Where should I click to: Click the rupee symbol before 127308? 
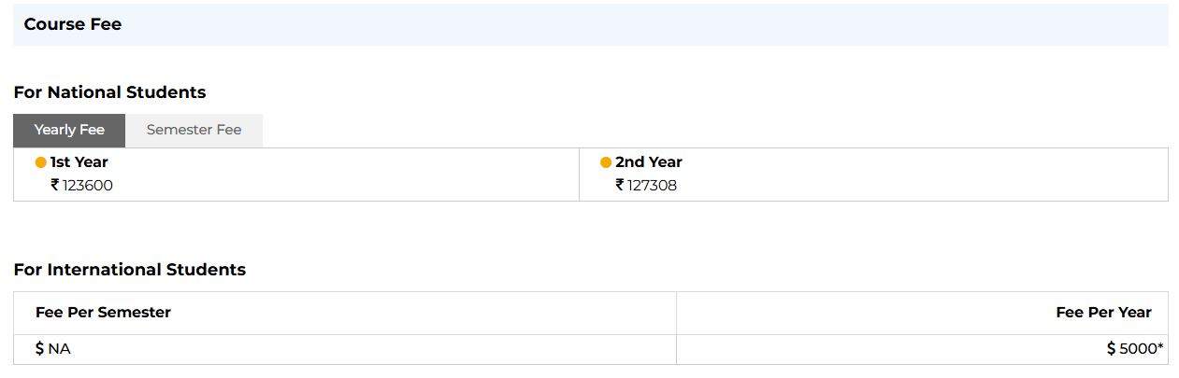click(620, 185)
